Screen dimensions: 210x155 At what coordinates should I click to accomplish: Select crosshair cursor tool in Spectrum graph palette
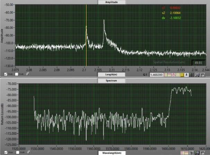pos(191,152)
